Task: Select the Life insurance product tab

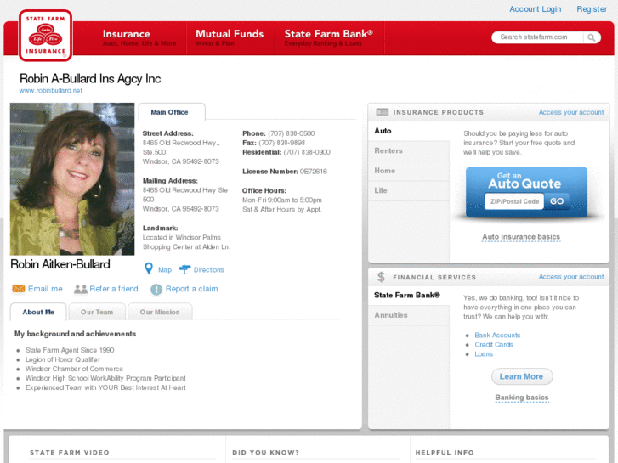Action: pyautogui.click(x=409, y=190)
